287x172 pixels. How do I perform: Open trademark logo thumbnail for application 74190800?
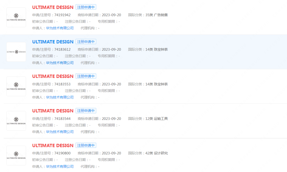(x=16, y=156)
